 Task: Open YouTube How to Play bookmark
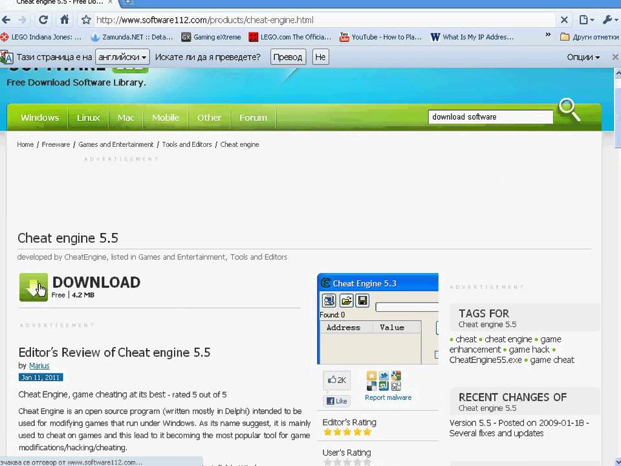click(x=380, y=38)
